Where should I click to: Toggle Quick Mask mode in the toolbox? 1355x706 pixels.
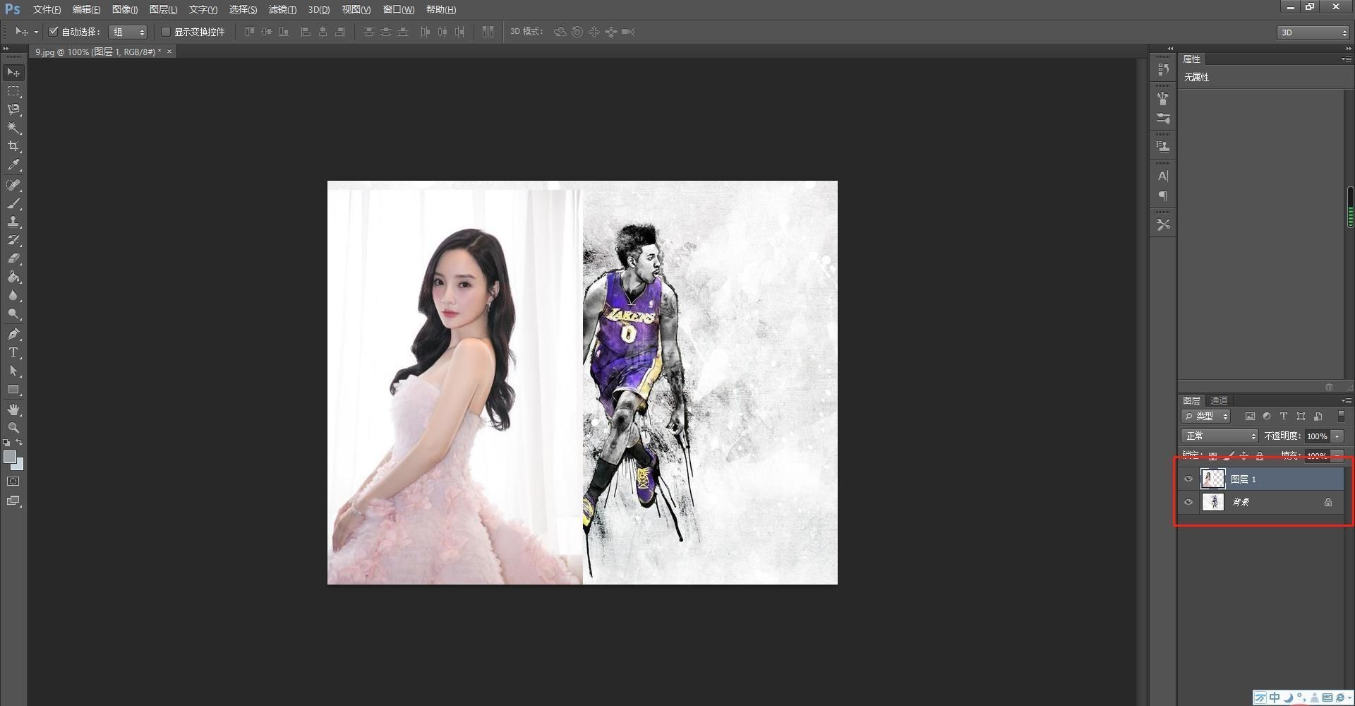pyautogui.click(x=13, y=481)
